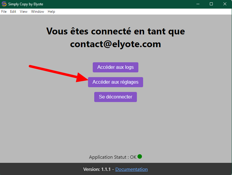Image resolution: width=232 pixels, height=175 pixels.
Task: Click the Simply Copy app logo icon
Action: coord(4,4)
